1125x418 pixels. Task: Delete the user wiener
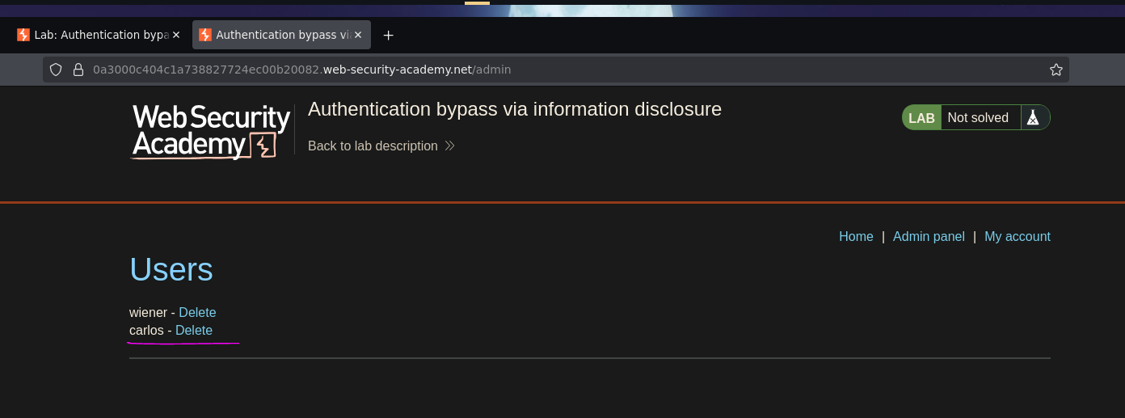[x=197, y=312]
